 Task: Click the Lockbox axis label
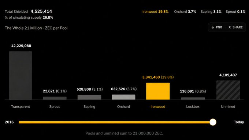193,106
